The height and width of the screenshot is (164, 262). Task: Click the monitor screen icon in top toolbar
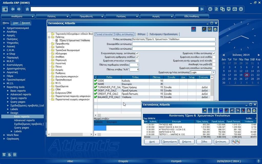(x=229, y=9)
